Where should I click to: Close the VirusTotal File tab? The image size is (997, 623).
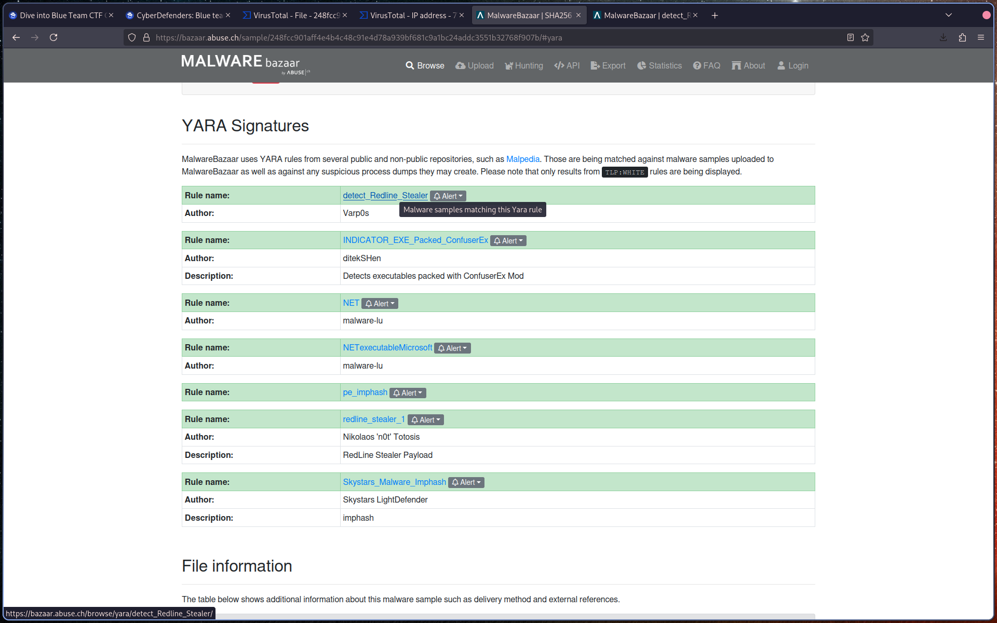click(345, 16)
